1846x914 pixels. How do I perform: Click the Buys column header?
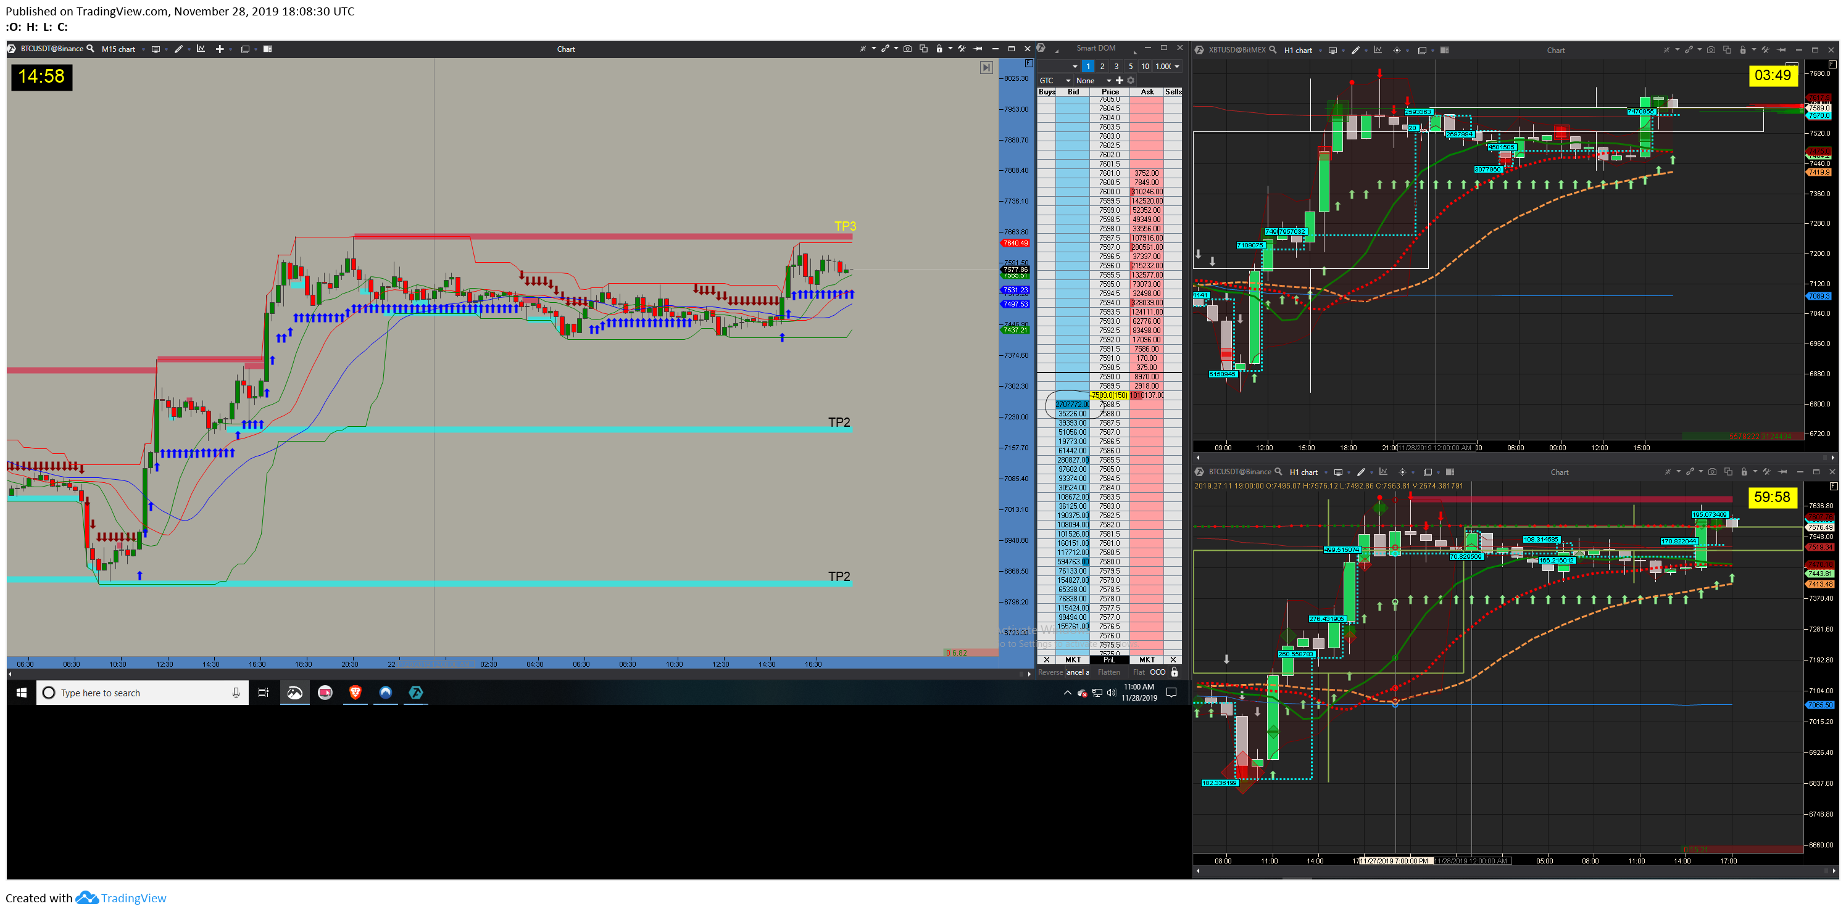pyautogui.click(x=1047, y=92)
